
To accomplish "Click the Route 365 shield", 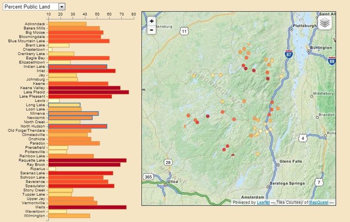I will coord(148,177).
